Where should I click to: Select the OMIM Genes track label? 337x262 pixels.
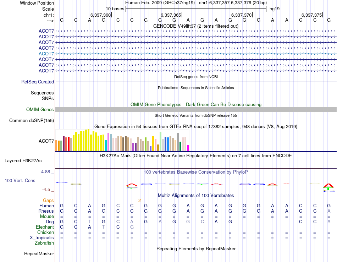40,109
